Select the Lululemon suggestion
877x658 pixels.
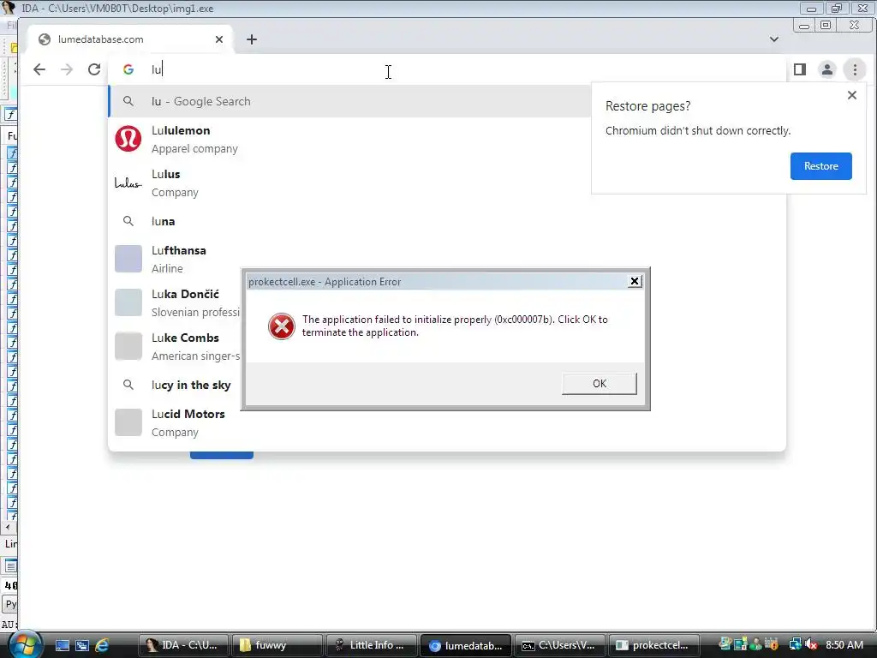350,139
